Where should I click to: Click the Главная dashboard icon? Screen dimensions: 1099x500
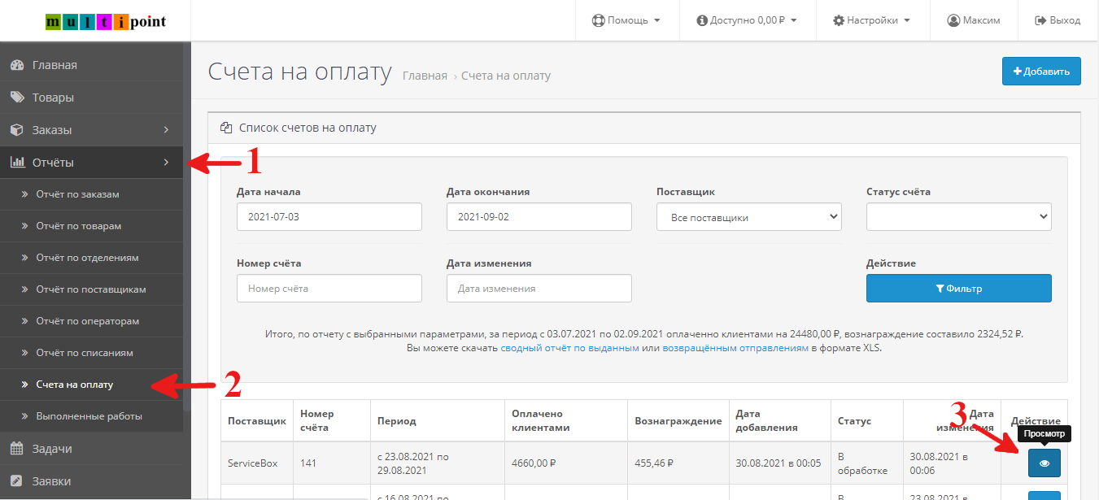point(16,65)
